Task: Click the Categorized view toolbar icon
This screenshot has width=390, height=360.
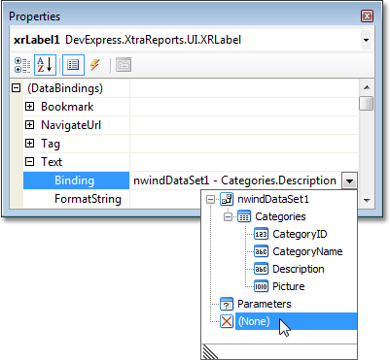Action: pyautogui.click(x=22, y=65)
